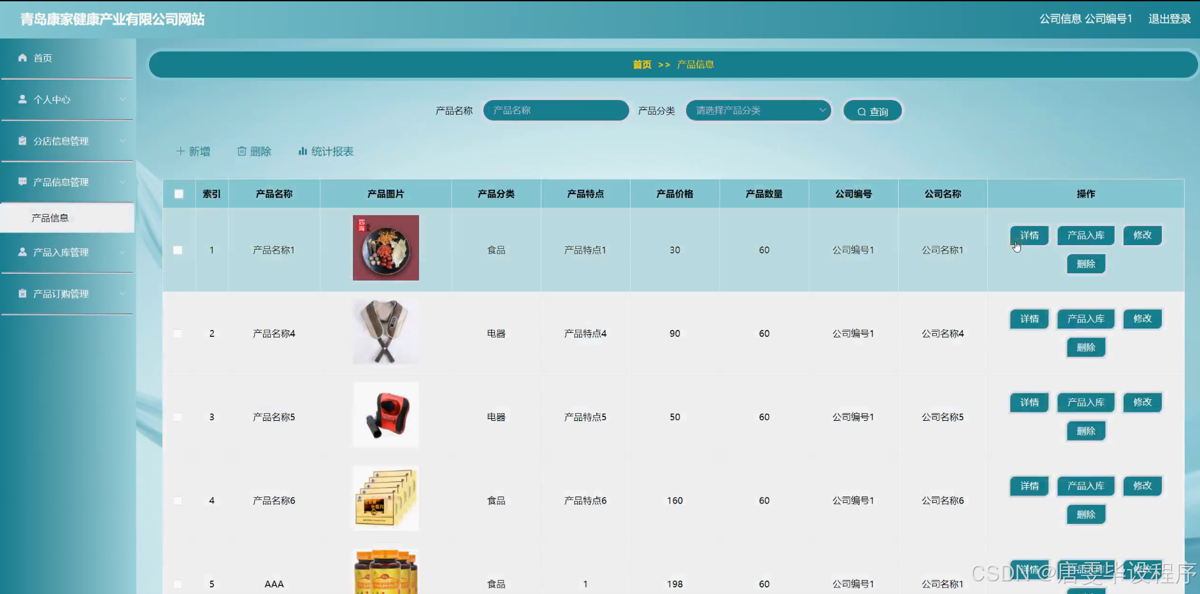Click 删除 for 产品名称6
Screen dimensions: 1200x594
pyautogui.click(x=1086, y=514)
